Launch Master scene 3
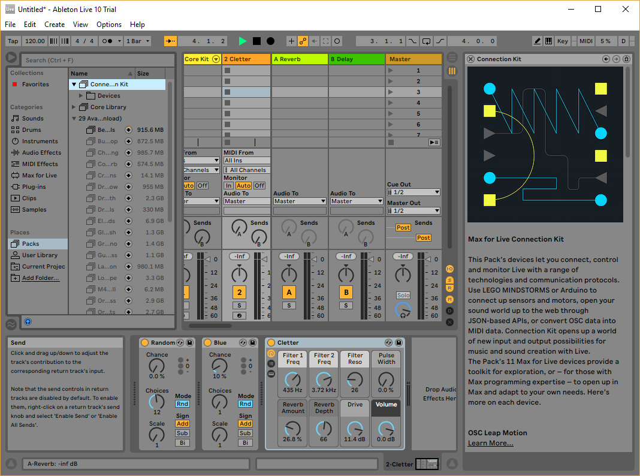Image resolution: width=640 pixels, height=476 pixels. (391, 92)
